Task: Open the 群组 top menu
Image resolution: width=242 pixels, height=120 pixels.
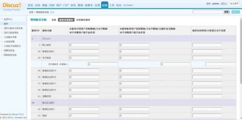Action: point(80,5)
